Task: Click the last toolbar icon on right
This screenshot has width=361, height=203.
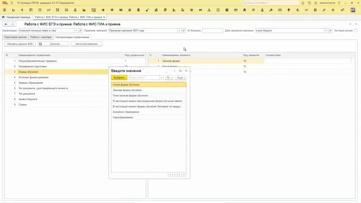Action: [x=353, y=10]
